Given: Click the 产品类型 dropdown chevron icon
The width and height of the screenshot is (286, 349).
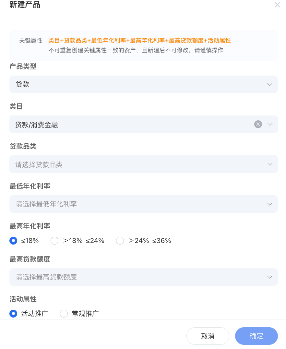Looking at the screenshot, I should coord(269,85).
